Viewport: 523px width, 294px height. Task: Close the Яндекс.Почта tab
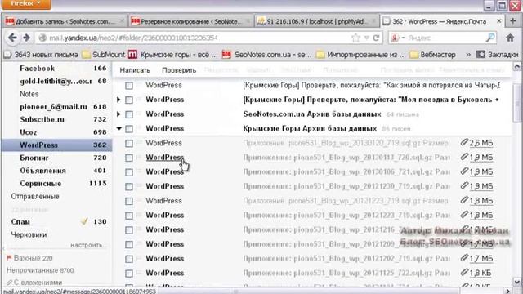[499, 21]
